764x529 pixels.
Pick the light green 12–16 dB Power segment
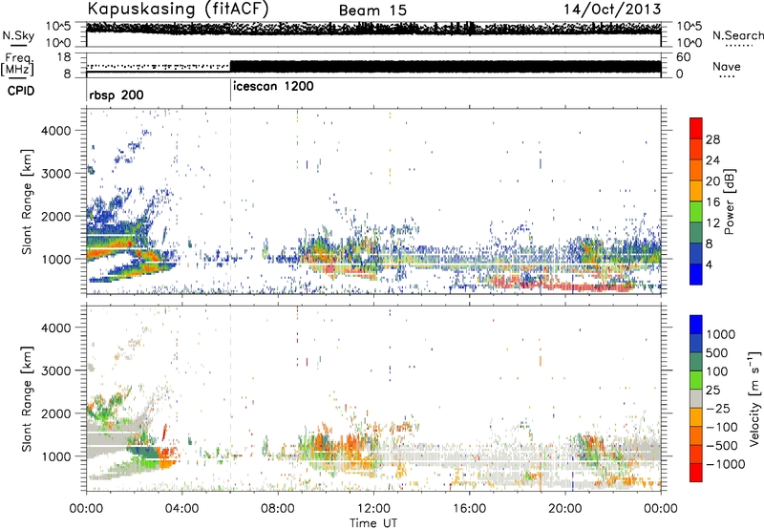point(696,212)
